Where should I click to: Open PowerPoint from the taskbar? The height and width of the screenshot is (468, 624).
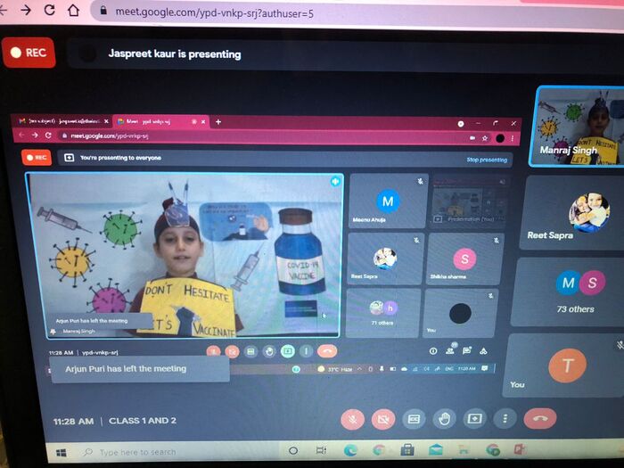[520, 449]
